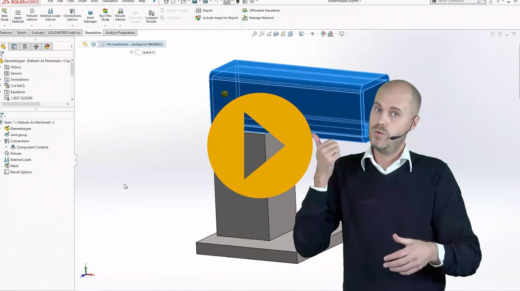Image resolution: width=520 pixels, height=291 pixels.
Task: Expand the Component Contacts node
Action: click(6, 147)
